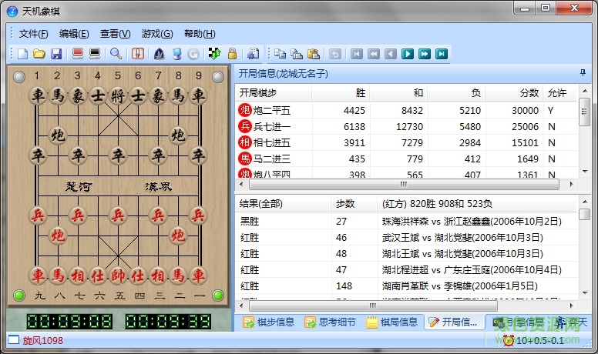The height and width of the screenshot is (354, 598).
Task: Select game 湖南肖革联 vs 李锦雄
Action: [x=406, y=286]
